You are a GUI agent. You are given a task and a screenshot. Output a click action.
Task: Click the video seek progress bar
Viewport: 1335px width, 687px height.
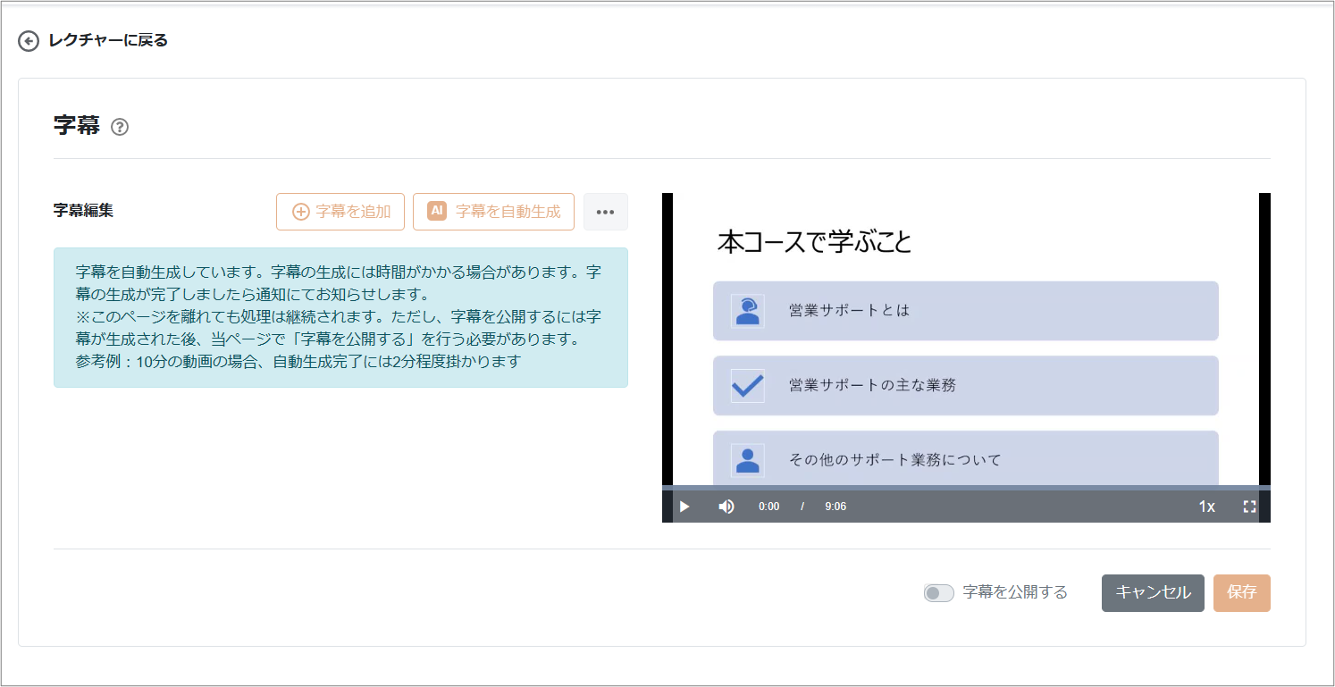coord(966,488)
